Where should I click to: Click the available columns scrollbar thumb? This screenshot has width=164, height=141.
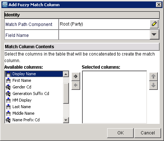coord(66,94)
